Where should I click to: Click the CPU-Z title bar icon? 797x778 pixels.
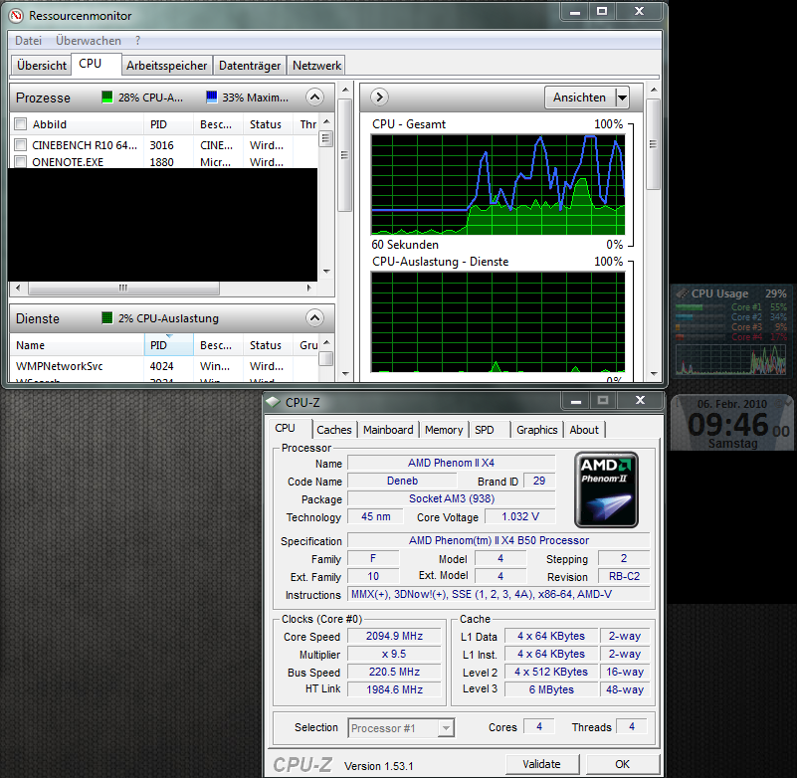pyautogui.click(x=273, y=402)
